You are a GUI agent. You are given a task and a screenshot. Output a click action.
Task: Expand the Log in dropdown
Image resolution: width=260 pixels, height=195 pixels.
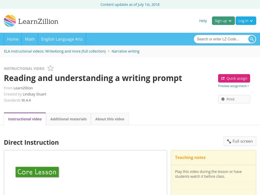[246, 21]
